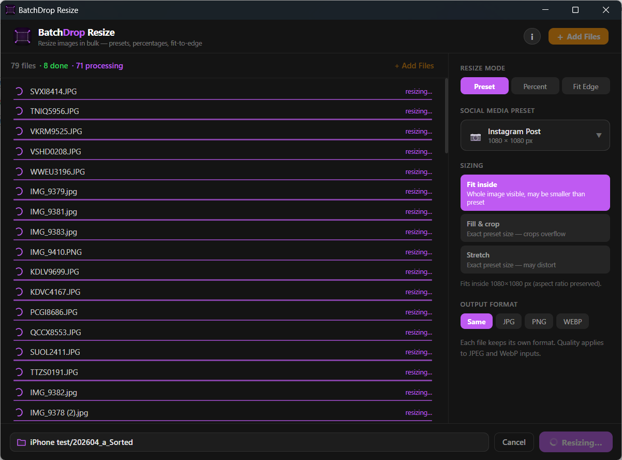Choose JPG as output format

point(509,322)
